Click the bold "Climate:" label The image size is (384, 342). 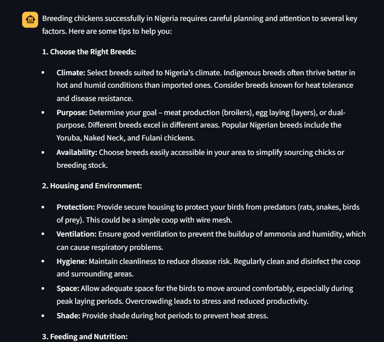(71, 73)
